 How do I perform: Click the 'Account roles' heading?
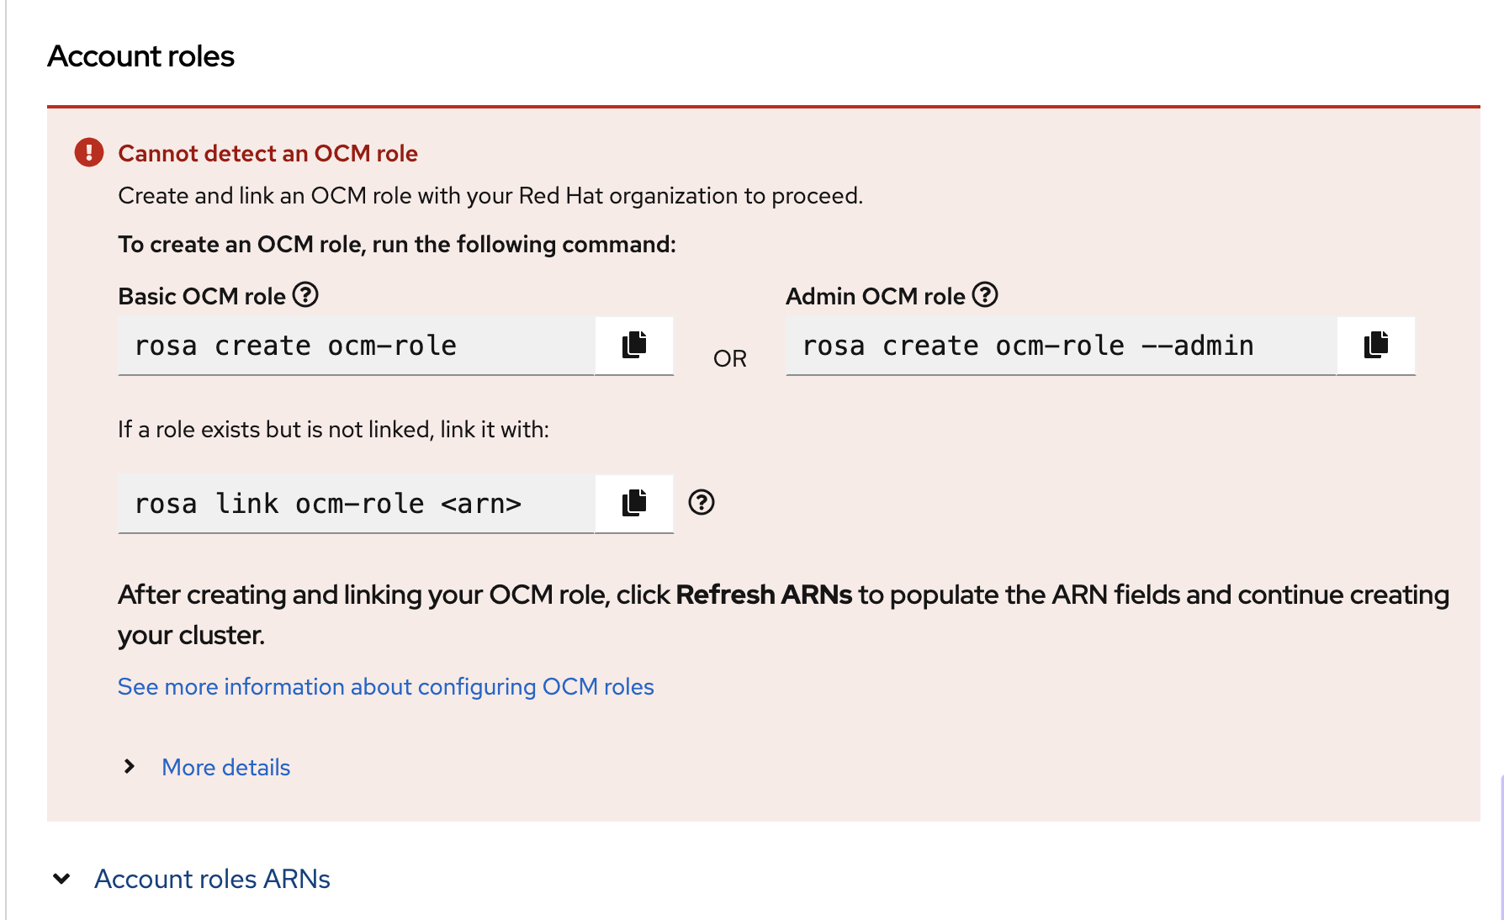[140, 56]
